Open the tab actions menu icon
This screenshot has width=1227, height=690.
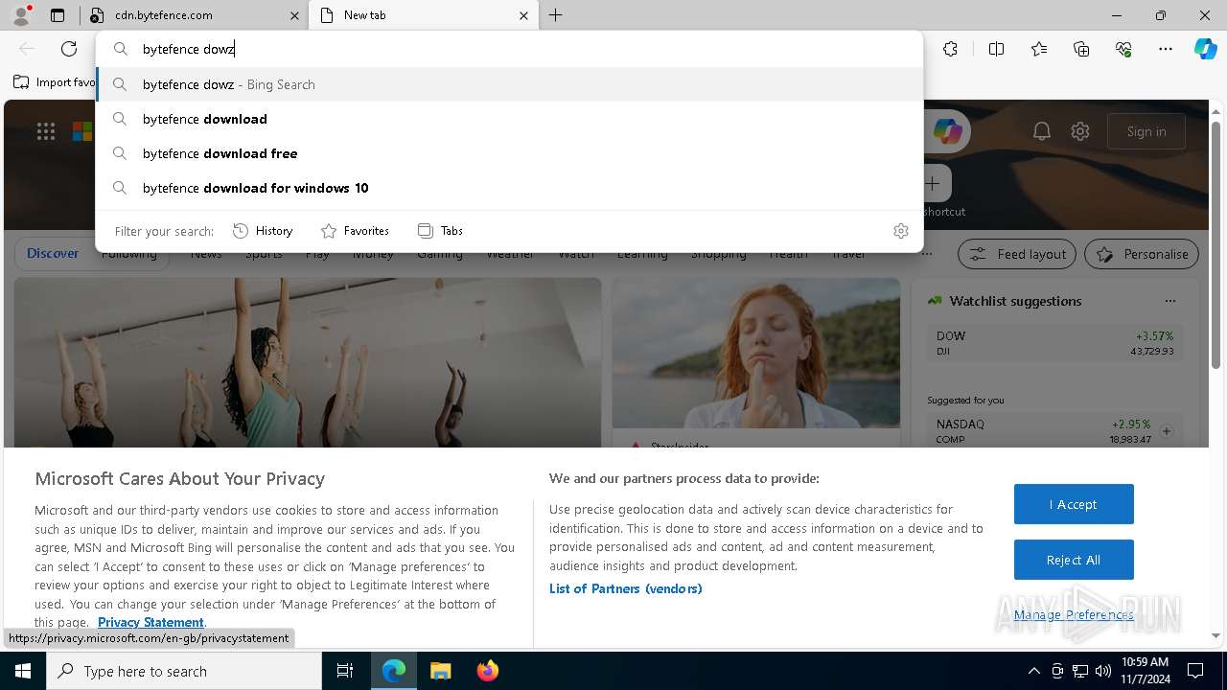click(58, 15)
